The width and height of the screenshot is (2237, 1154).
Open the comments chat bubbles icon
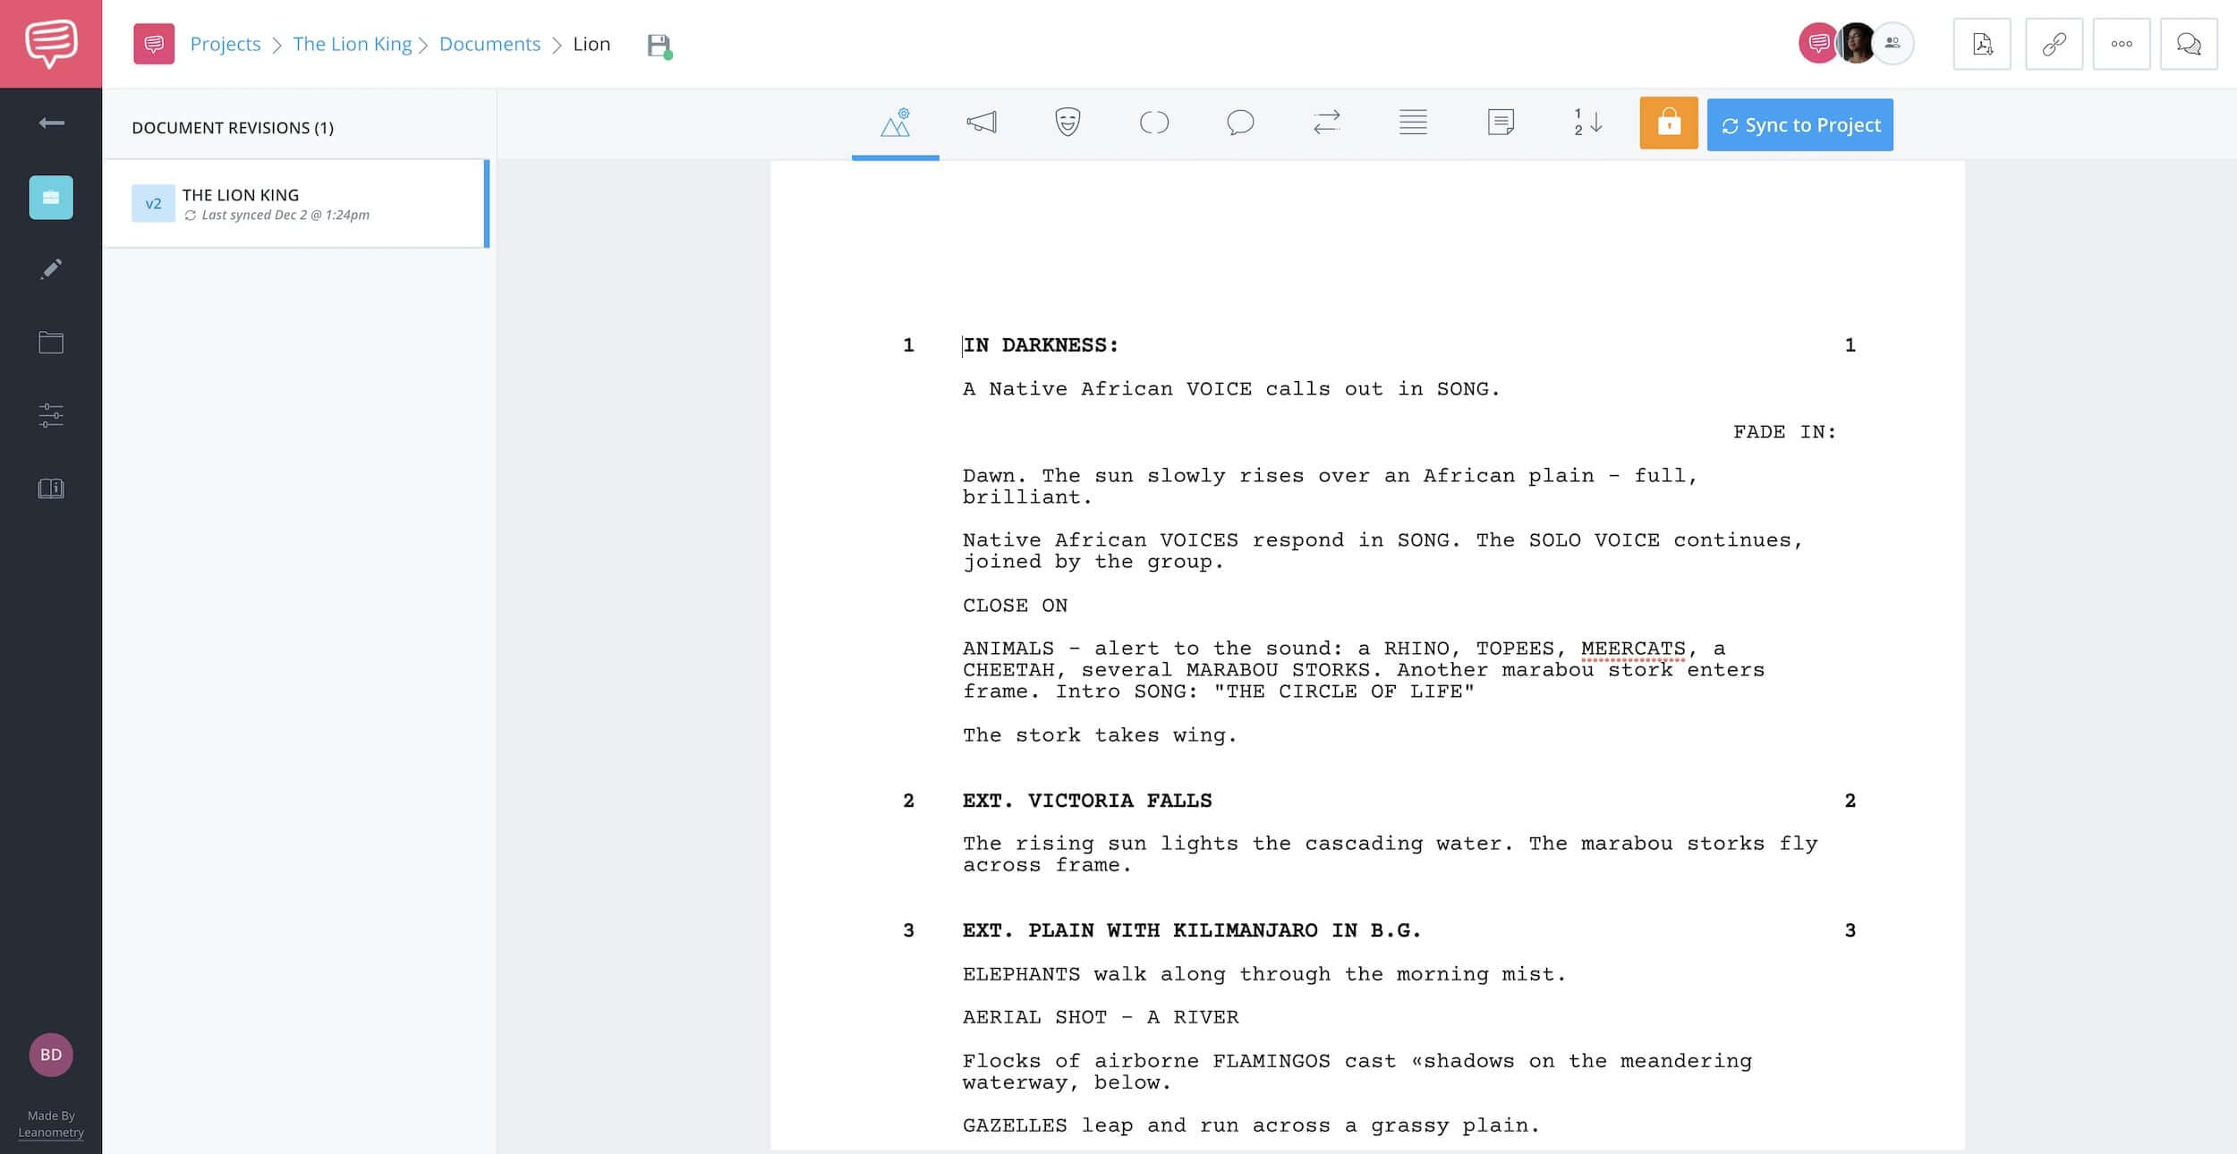(x=2189, y=44)
